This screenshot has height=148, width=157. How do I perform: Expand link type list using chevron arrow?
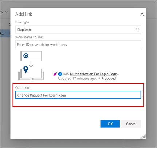(137, 30)
